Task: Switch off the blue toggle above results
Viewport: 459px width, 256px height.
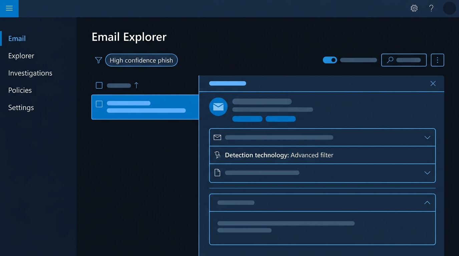Action: (330, 60)
